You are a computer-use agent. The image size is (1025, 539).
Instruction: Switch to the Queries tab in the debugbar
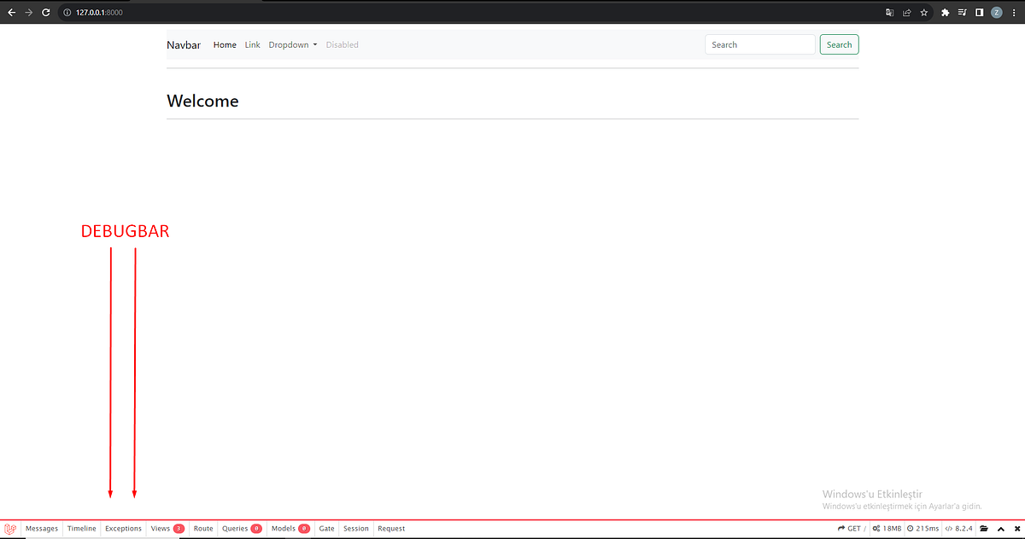(x=241, y=528)
